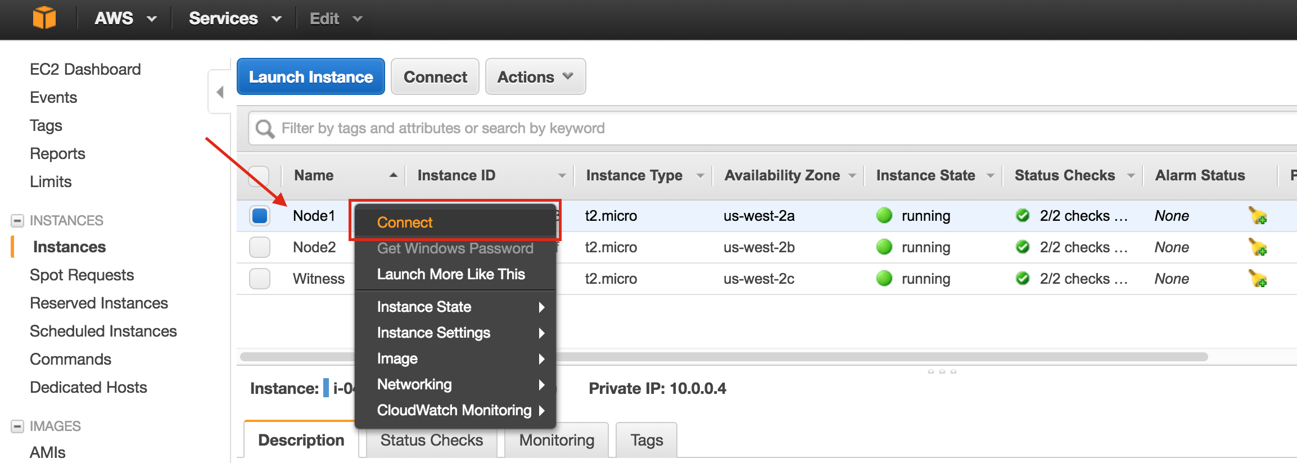
Task: Click the pane resize dots handle
Action: [x=942, y=371]
